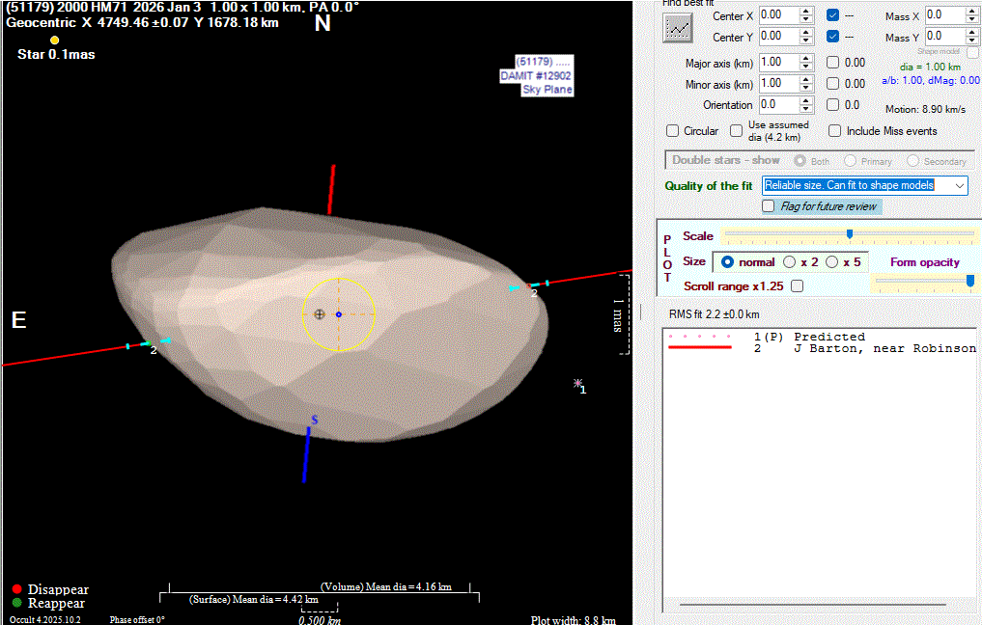Select the x 2 plot size option
982x625 pixels.
(x=790, y=262)
